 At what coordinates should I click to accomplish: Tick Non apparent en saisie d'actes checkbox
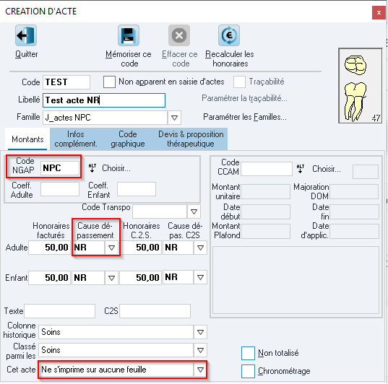109,82
